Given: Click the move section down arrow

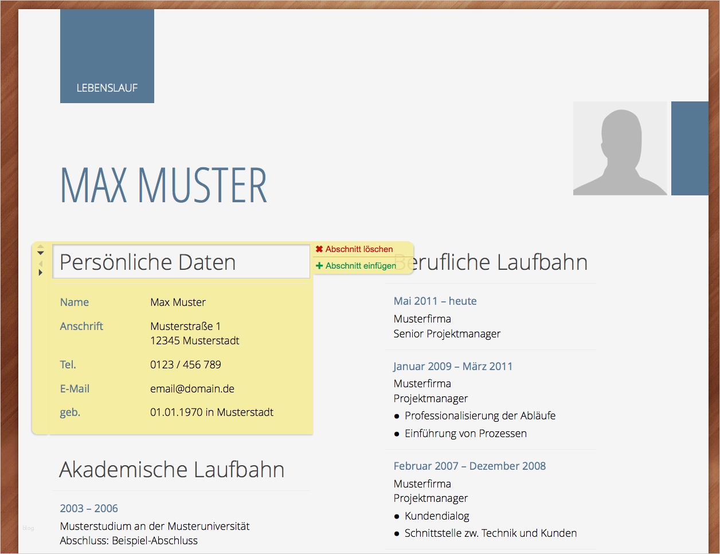Looking at the screenshot, I should pyautogui.click(x=40, y=253).
